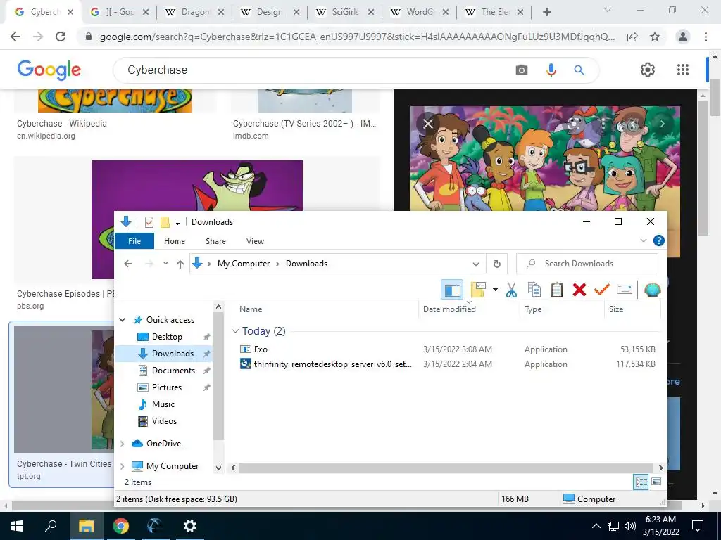
Task: Collapse the Quick access tree node
Action: [x=123, y=320]
